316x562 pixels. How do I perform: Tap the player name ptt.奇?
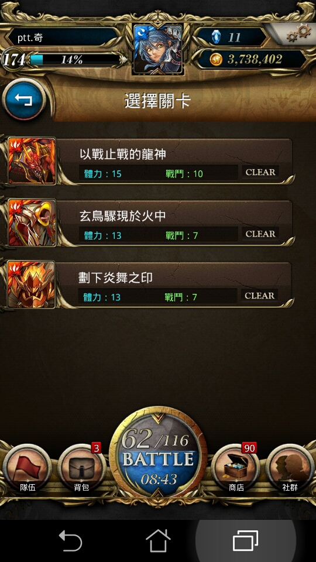(30, 37)
